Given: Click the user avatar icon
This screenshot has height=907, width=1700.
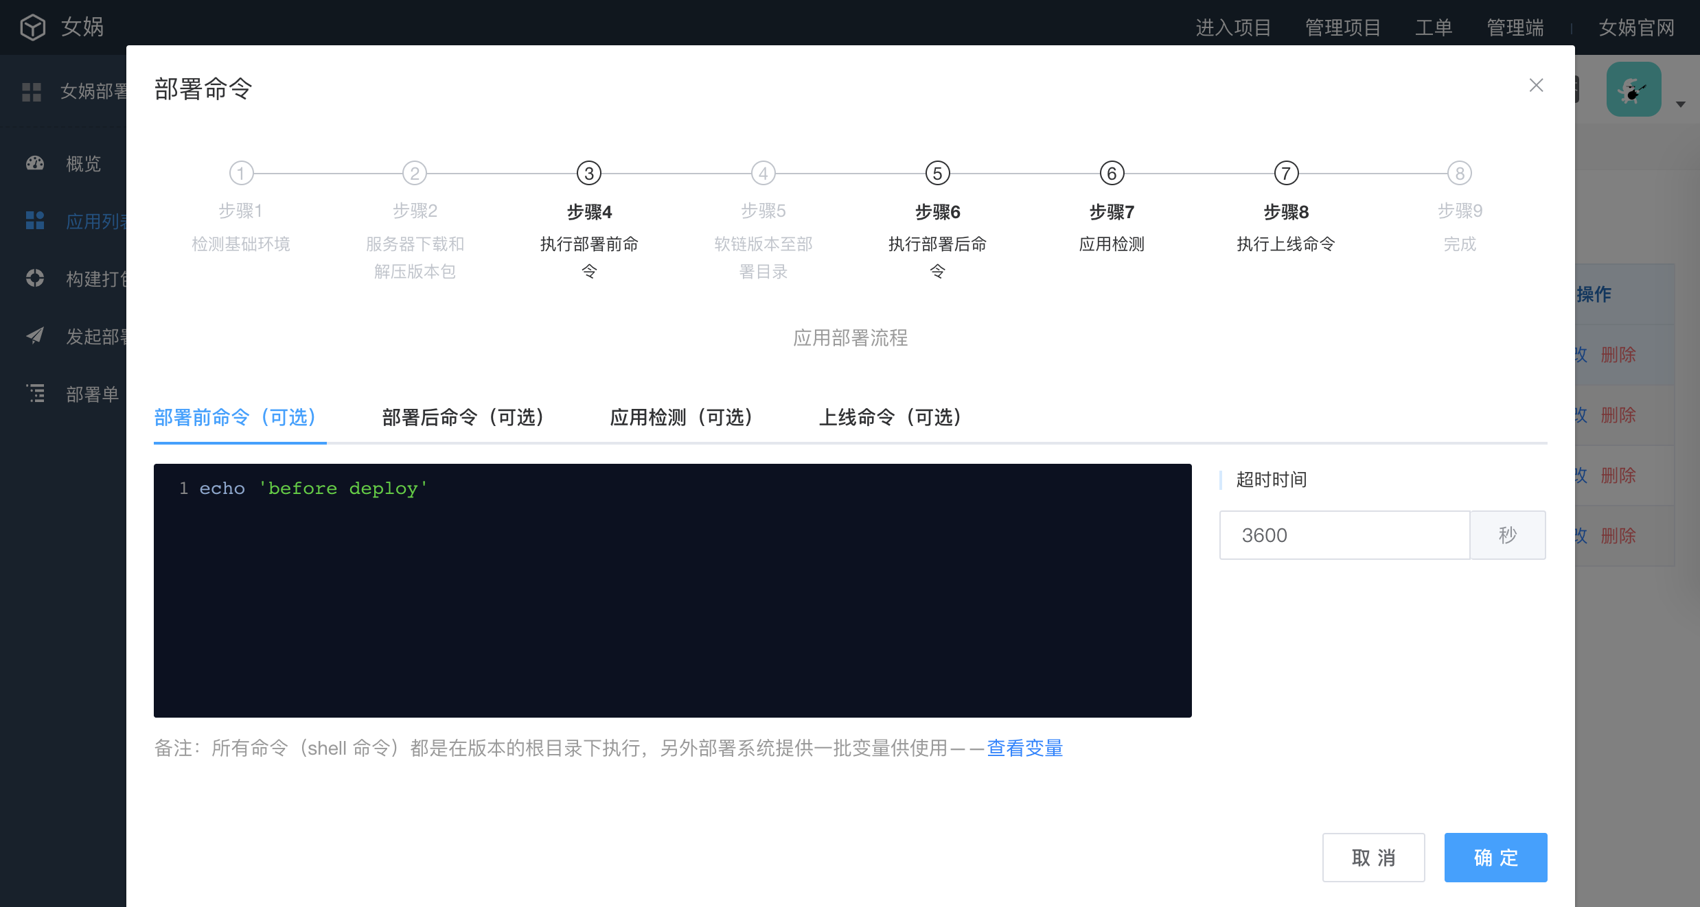Looking at the screenshot, I should tap(1633, 90).
